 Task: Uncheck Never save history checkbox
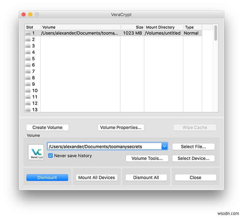click(x=50, y=156)
